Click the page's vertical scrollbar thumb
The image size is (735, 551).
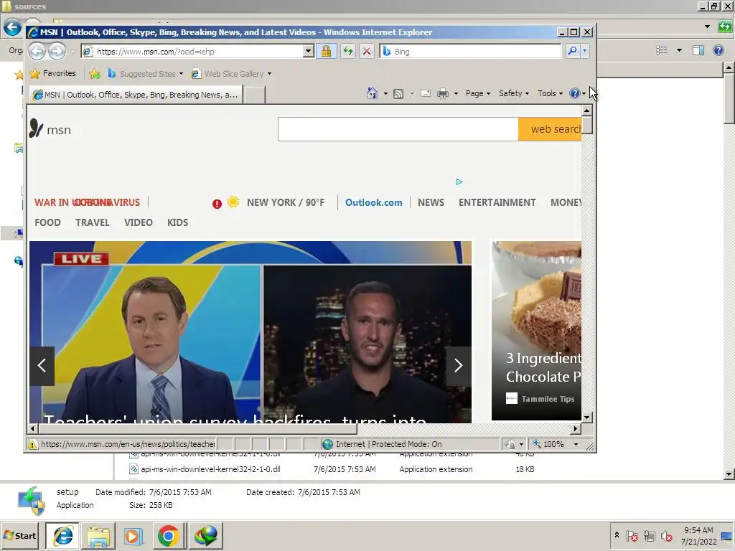click(x=586, y=125)
